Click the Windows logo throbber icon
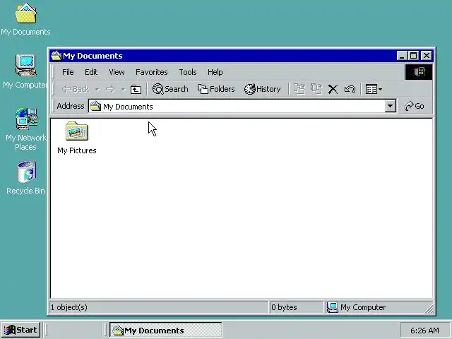Viewport: 452px width, 339px height. pos(419,72)
